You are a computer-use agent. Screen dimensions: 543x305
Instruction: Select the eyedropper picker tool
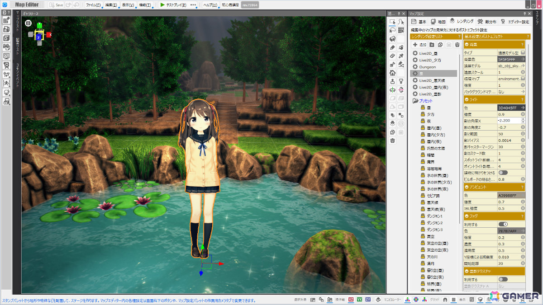click(401, 56)
